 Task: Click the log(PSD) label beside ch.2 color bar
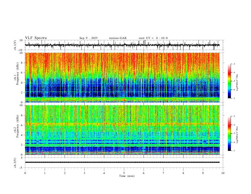click(237, 135)
